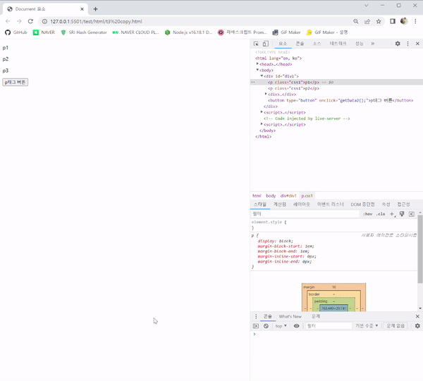Viewport: 423px width, 381px height.
Task: Click the site information icon in address bar
Action: [44, 21]
